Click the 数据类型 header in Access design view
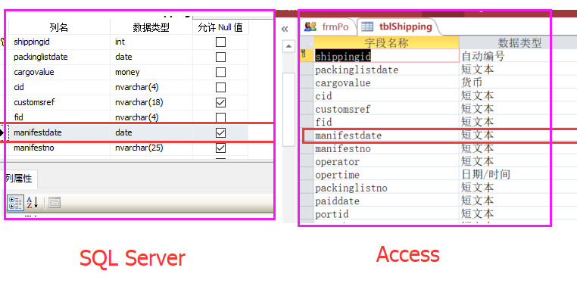The image size is (577, 305). 519,43
